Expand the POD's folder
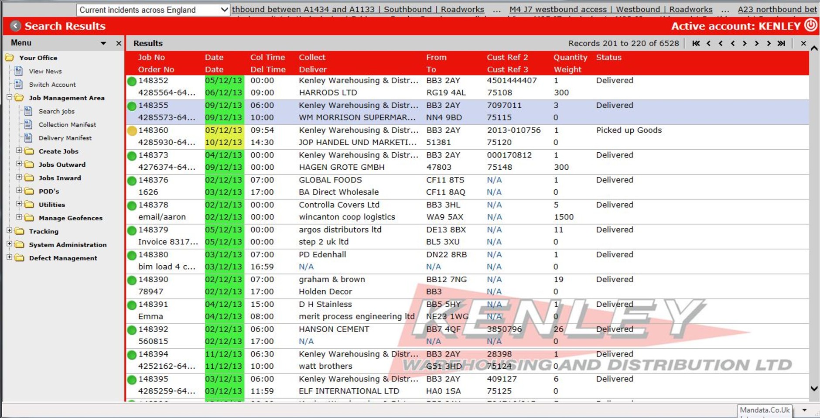Image resolution: width=820 pixels, height=418 pixels. (x=19, y=191)
